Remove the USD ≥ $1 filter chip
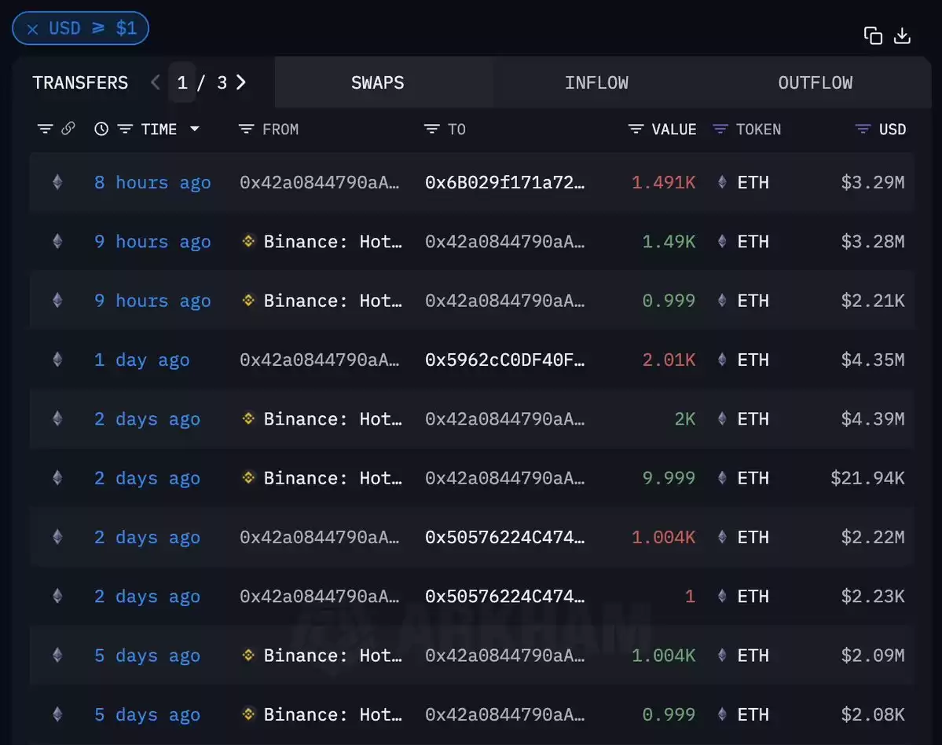 click(32, 29)
